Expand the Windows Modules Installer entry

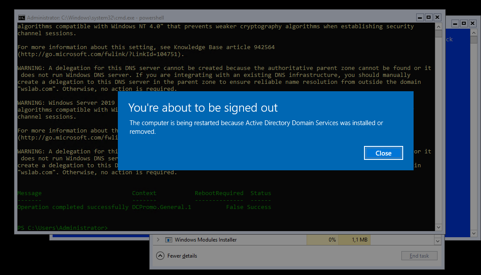click(159, 239)
